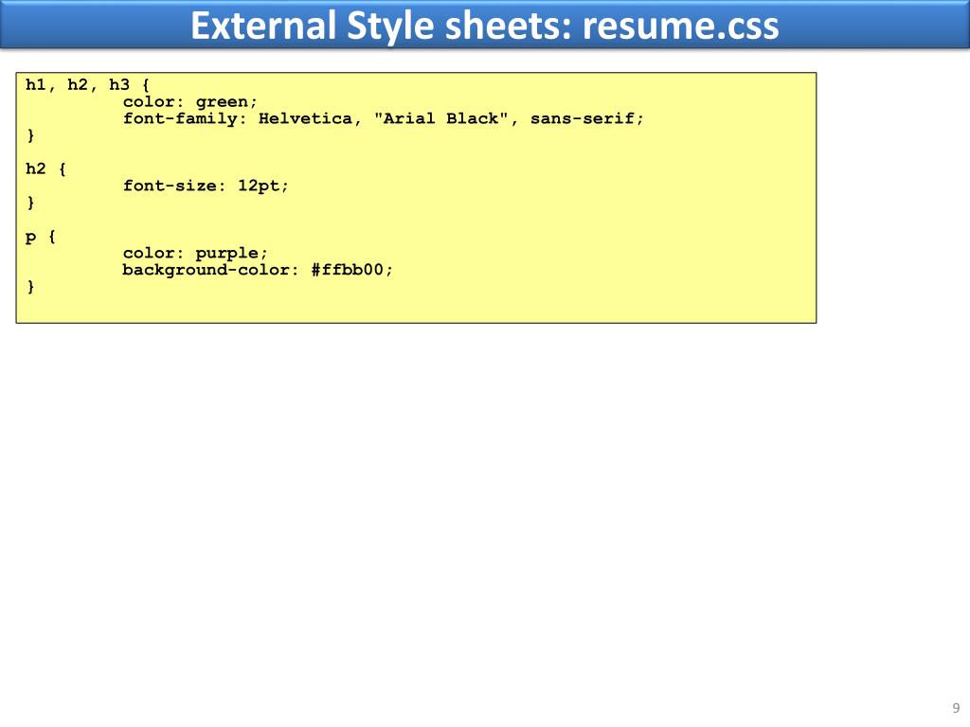The height and width of the screenshot is (727, 970).
Task: Click the slide page number 9
Action: tap(956, 708)
